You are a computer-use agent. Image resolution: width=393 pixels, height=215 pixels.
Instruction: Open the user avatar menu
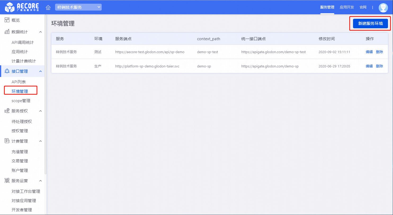pyautogui.click(x=383, y=7)
